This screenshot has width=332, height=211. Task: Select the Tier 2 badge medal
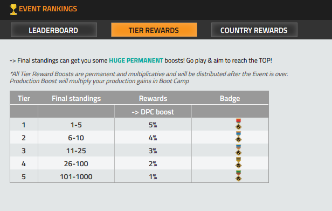(x=238, y=137)
